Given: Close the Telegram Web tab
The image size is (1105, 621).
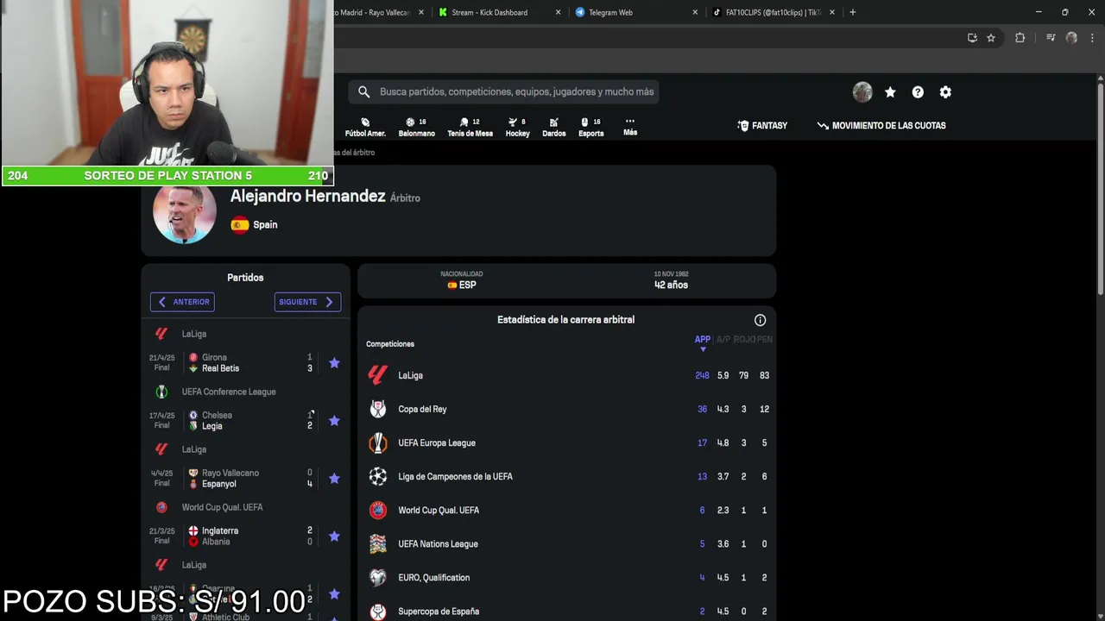Looking at the screenshot, I should (695, 12).
